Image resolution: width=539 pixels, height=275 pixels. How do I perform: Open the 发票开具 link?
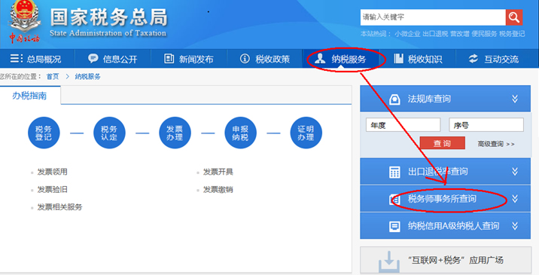click(x=218, y=172)
